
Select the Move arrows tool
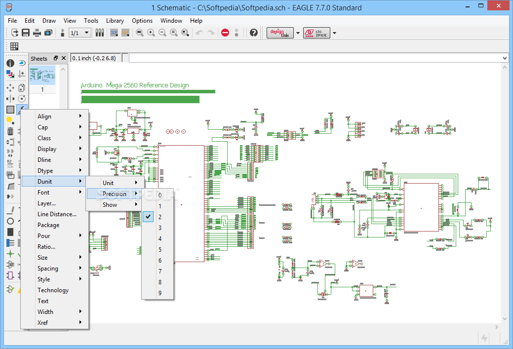pyautogui.click(x=10, y=88)
